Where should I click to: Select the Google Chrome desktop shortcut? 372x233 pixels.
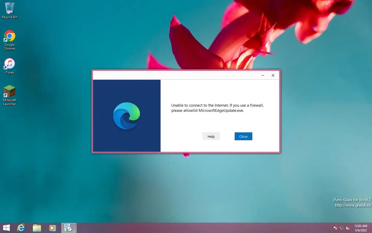[9, 40]
